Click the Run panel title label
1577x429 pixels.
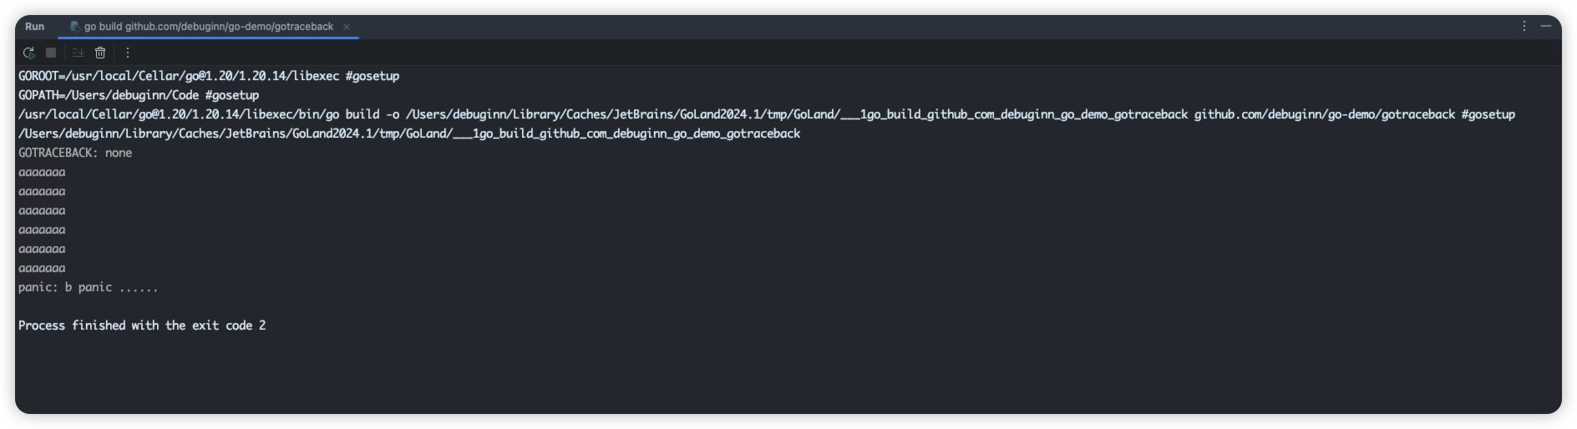tap(34, 27)
